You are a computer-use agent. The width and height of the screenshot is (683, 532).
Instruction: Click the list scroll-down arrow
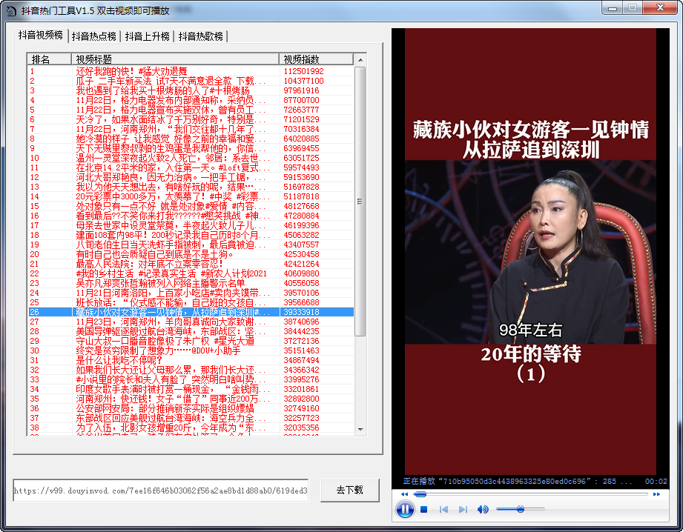pyautogui.click(x=360, y=429)
